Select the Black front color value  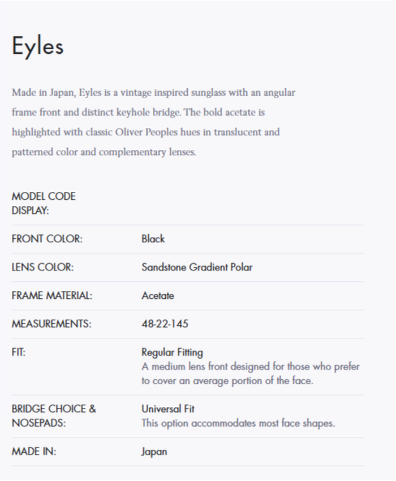(x=153, y=239)
